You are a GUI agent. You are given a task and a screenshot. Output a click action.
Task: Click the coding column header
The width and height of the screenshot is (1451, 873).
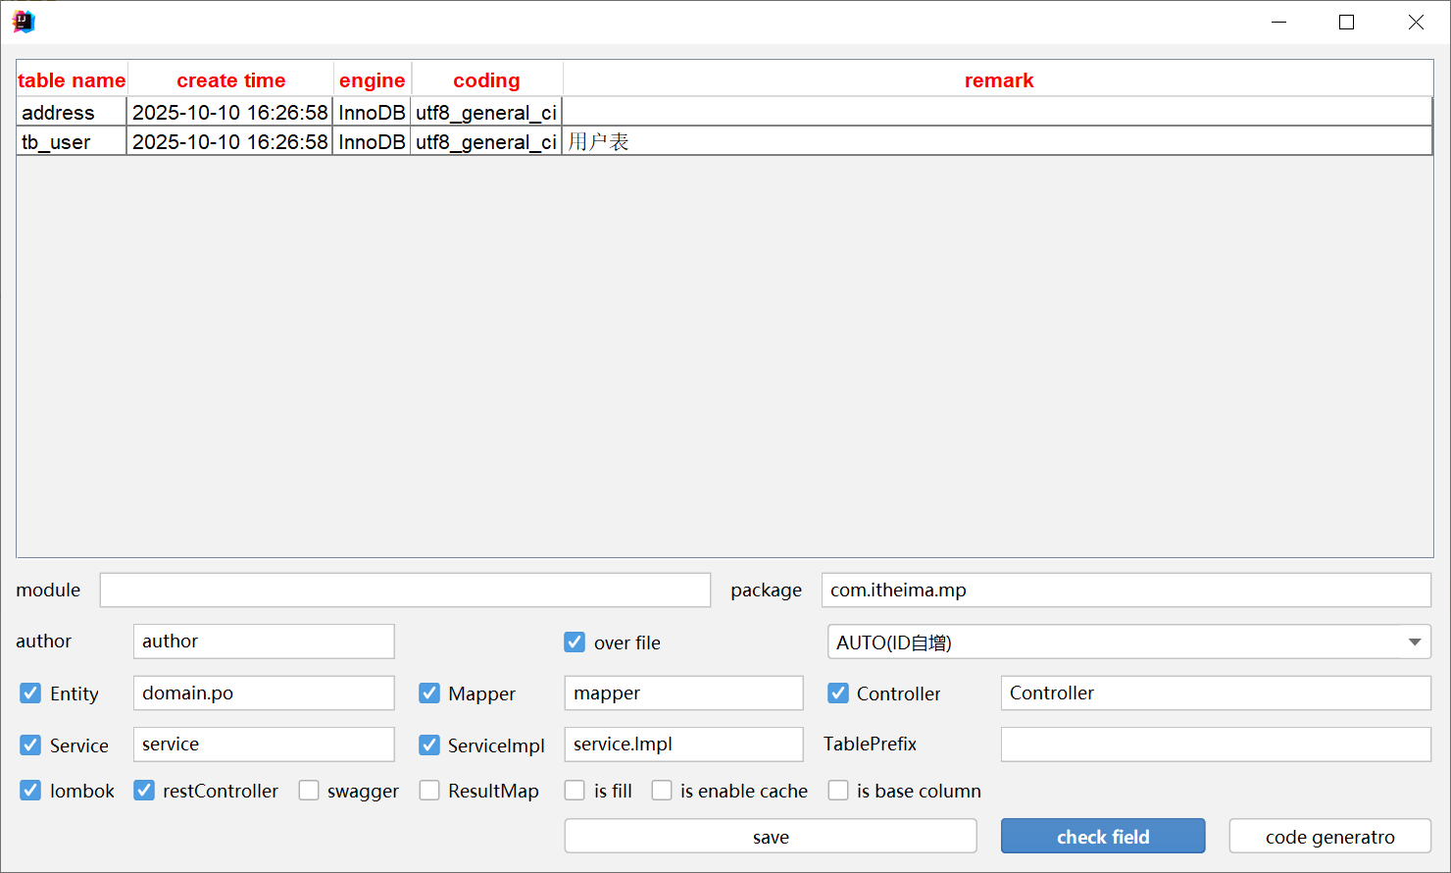tap(487, 80)
